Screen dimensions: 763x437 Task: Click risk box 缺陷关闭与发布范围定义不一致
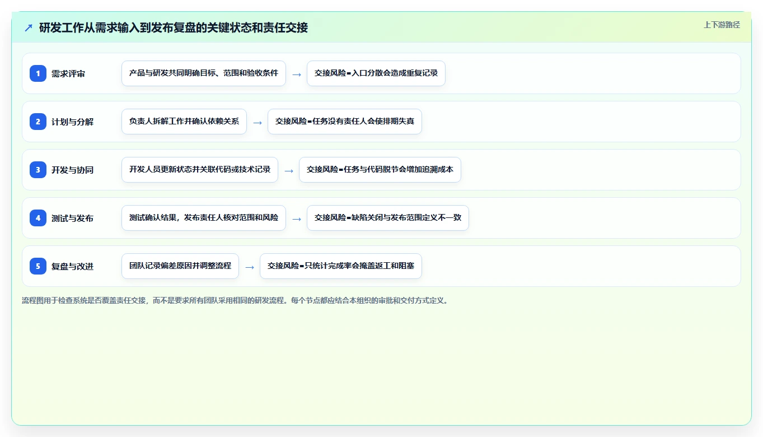tap(388, 218)
